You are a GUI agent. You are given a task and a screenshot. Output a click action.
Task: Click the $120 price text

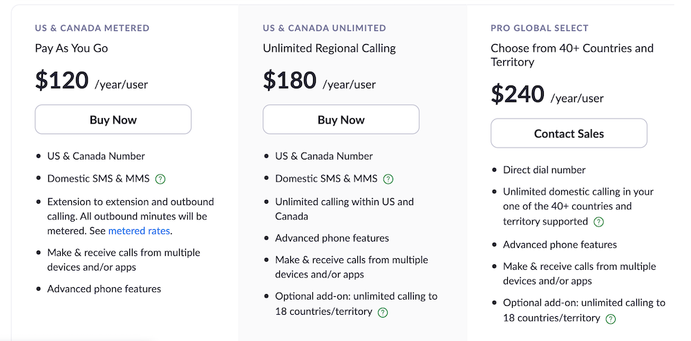click(61, 81)
